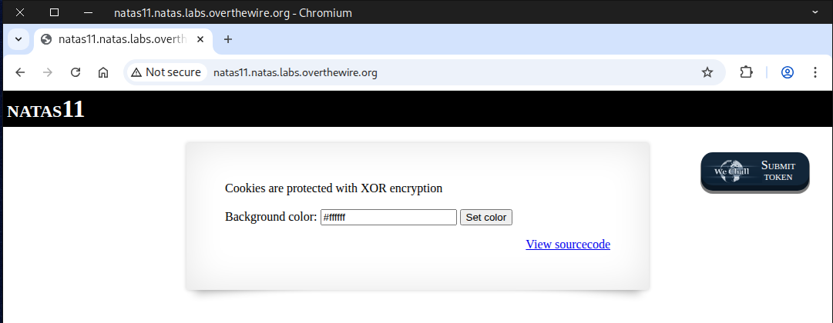Click the browser forward arrow
833x323 pixels.
click(48, 72)
